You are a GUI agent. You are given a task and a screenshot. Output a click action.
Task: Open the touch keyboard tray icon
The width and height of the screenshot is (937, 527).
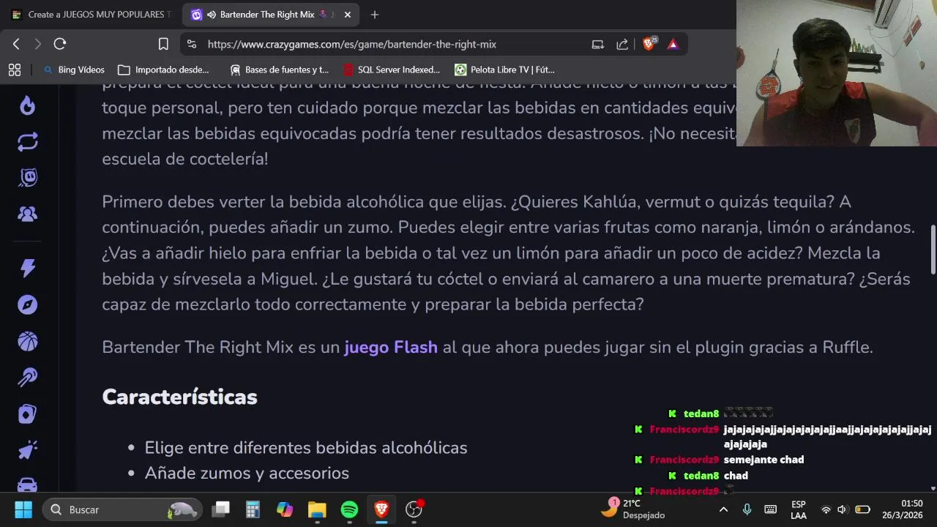[x=770, y=509]
